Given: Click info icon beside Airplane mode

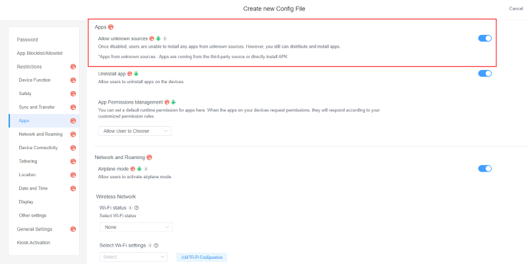Looking at the screenshot, I should 145,169.
